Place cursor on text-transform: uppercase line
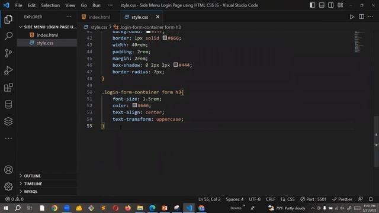This screenshot has width=379, height=213. tap(148, 119)
